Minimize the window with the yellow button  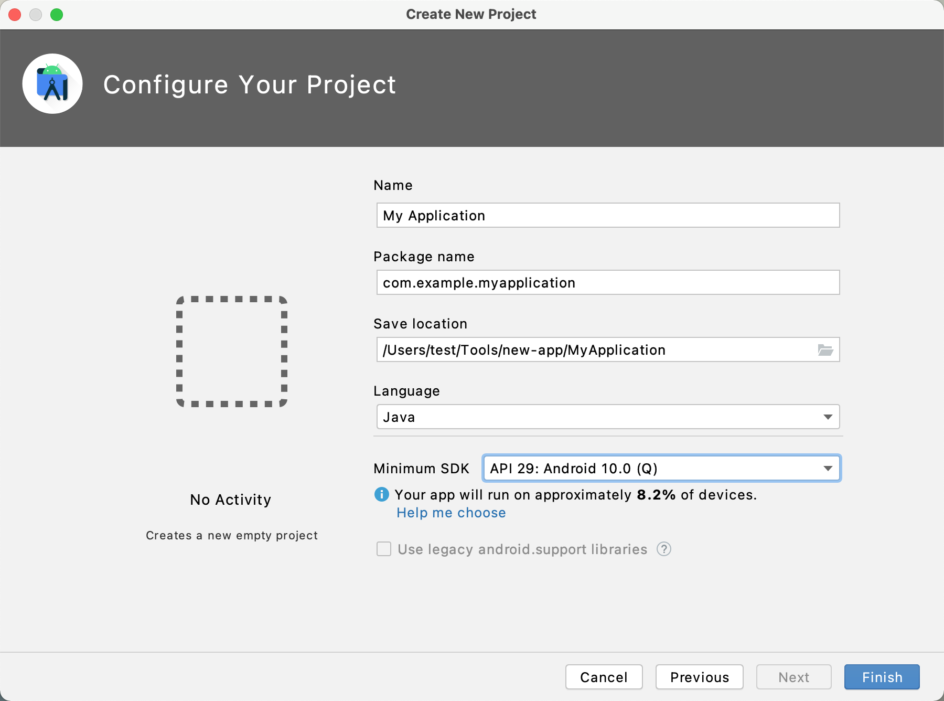[36, 15]
